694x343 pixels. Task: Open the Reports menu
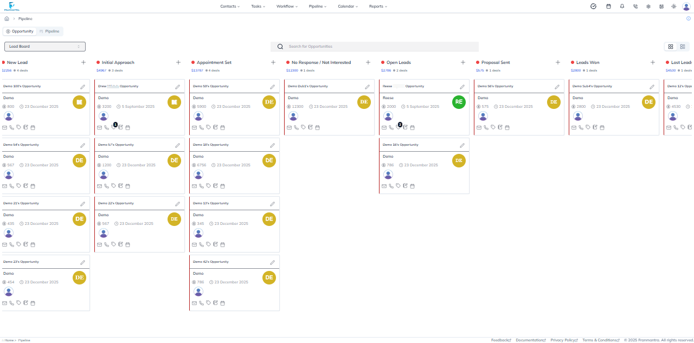(378, 7)
